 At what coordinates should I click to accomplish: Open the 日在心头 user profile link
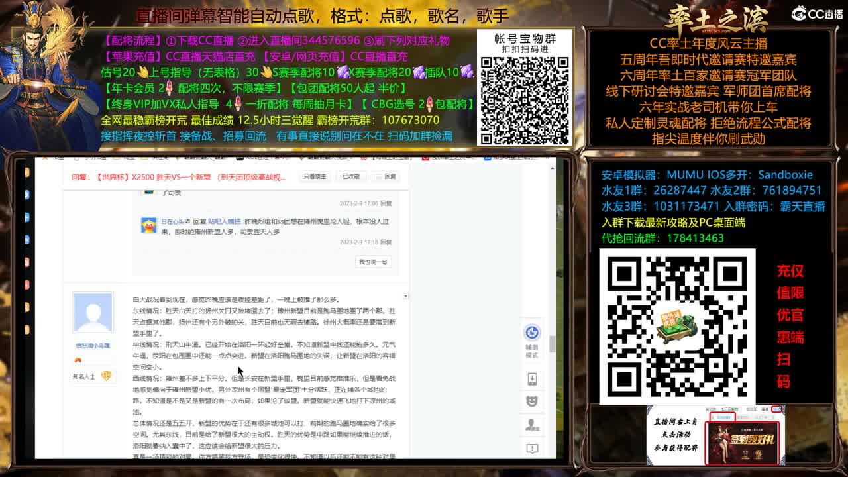tap(172, 221)
